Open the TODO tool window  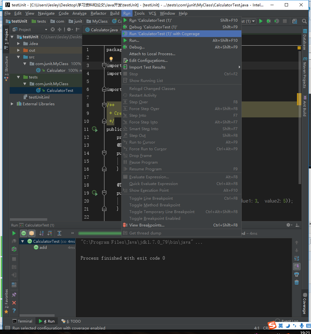pyautogui.click(x=71, y=321)
